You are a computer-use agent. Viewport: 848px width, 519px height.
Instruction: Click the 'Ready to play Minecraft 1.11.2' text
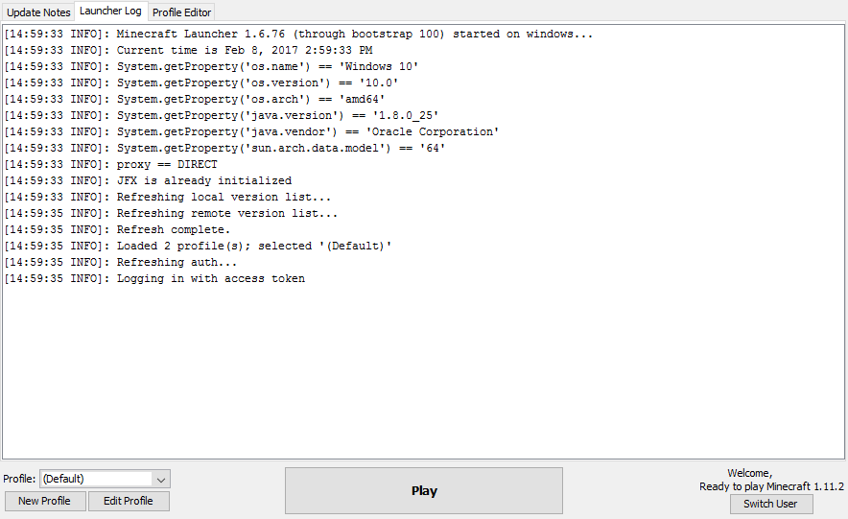[771, 486]
